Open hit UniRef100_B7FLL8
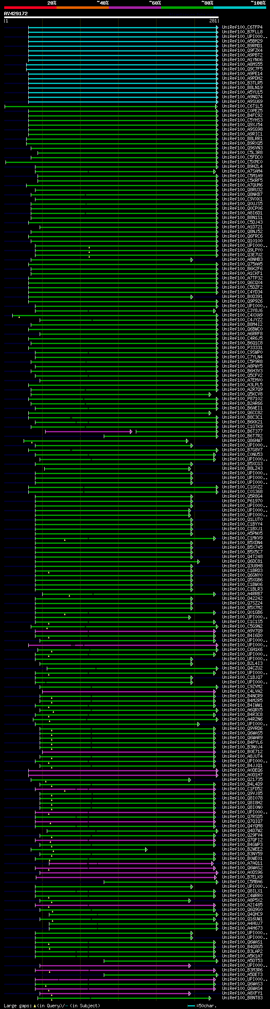This screenshot has height=1009, width=270. 242,32
